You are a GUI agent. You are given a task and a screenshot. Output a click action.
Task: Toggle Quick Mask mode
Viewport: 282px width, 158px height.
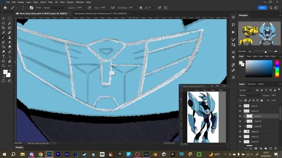tap(3, 81)
